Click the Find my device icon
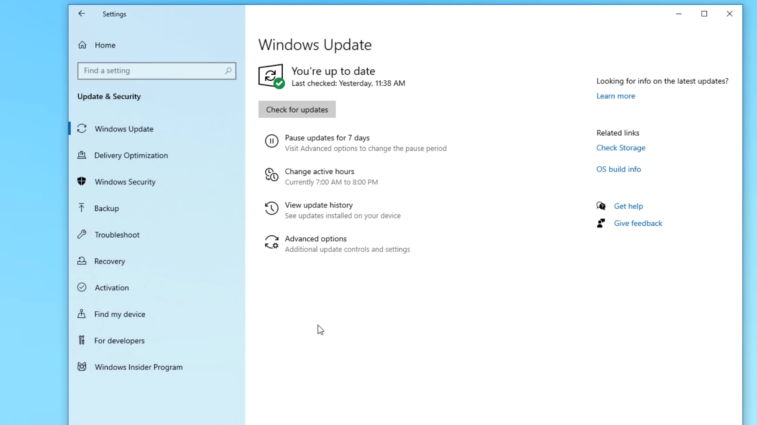Screen dimensions: 757x425 coord(82,314)
